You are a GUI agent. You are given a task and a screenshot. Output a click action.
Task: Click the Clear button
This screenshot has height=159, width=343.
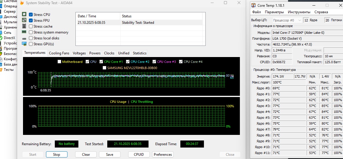click(86, 154)
